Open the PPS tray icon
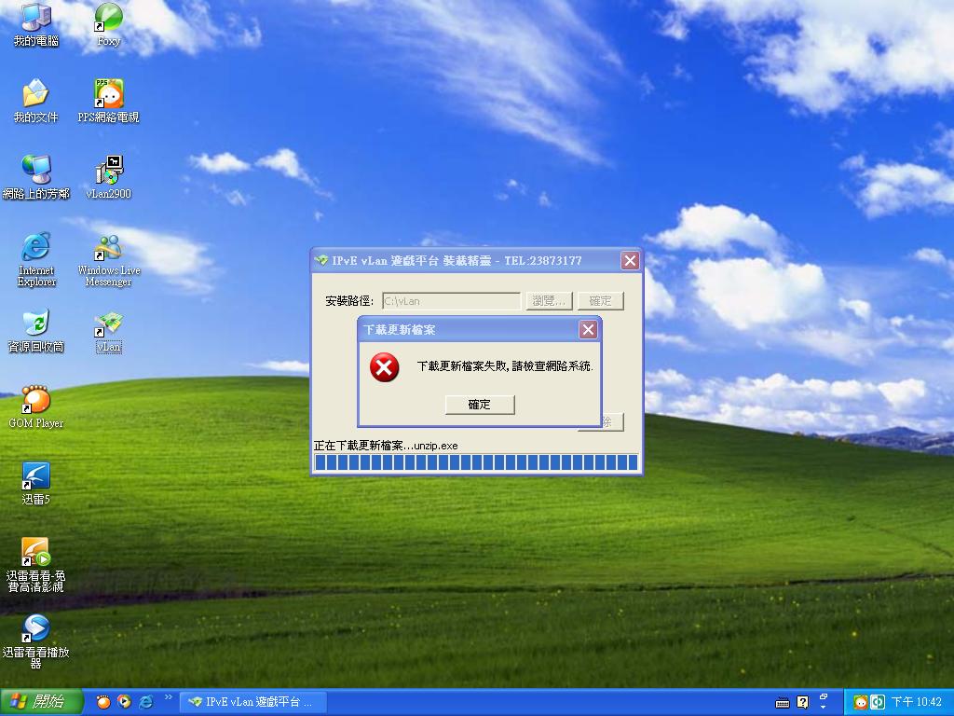 [860, 703]
